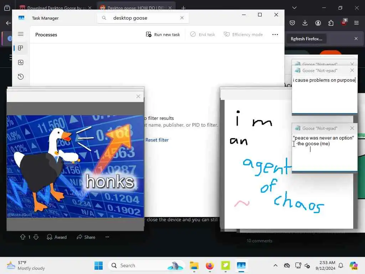Click into the 'i cause problems on purpose' text area
Viewport: 365px width, 274px height.
coord(324,94)
